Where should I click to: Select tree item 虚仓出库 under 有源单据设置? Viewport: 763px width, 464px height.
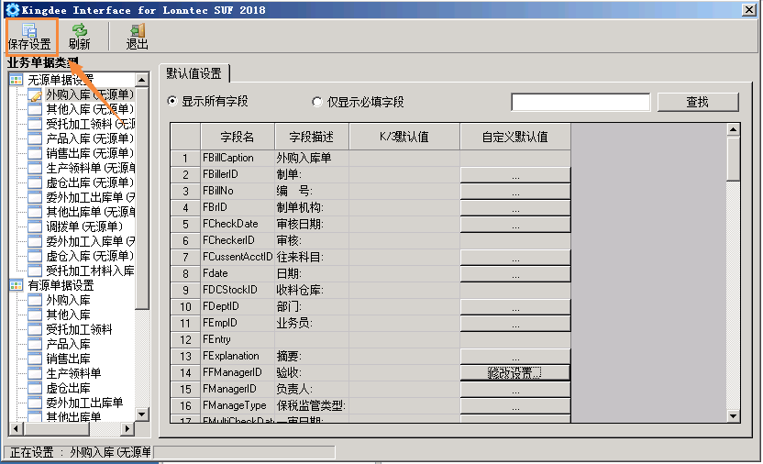[x=68, y=388]
